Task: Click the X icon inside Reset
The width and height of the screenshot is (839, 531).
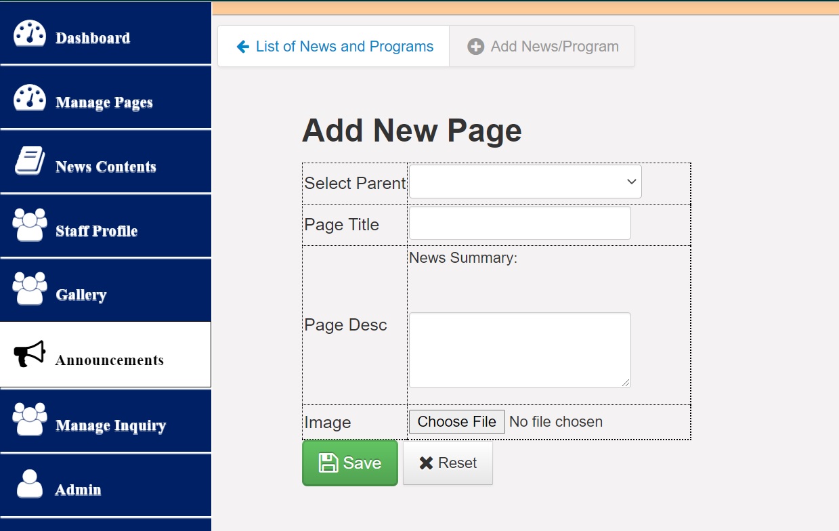Action: click(426, 463)
